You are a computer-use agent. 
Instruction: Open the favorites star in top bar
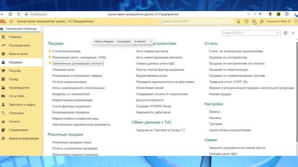254,21
